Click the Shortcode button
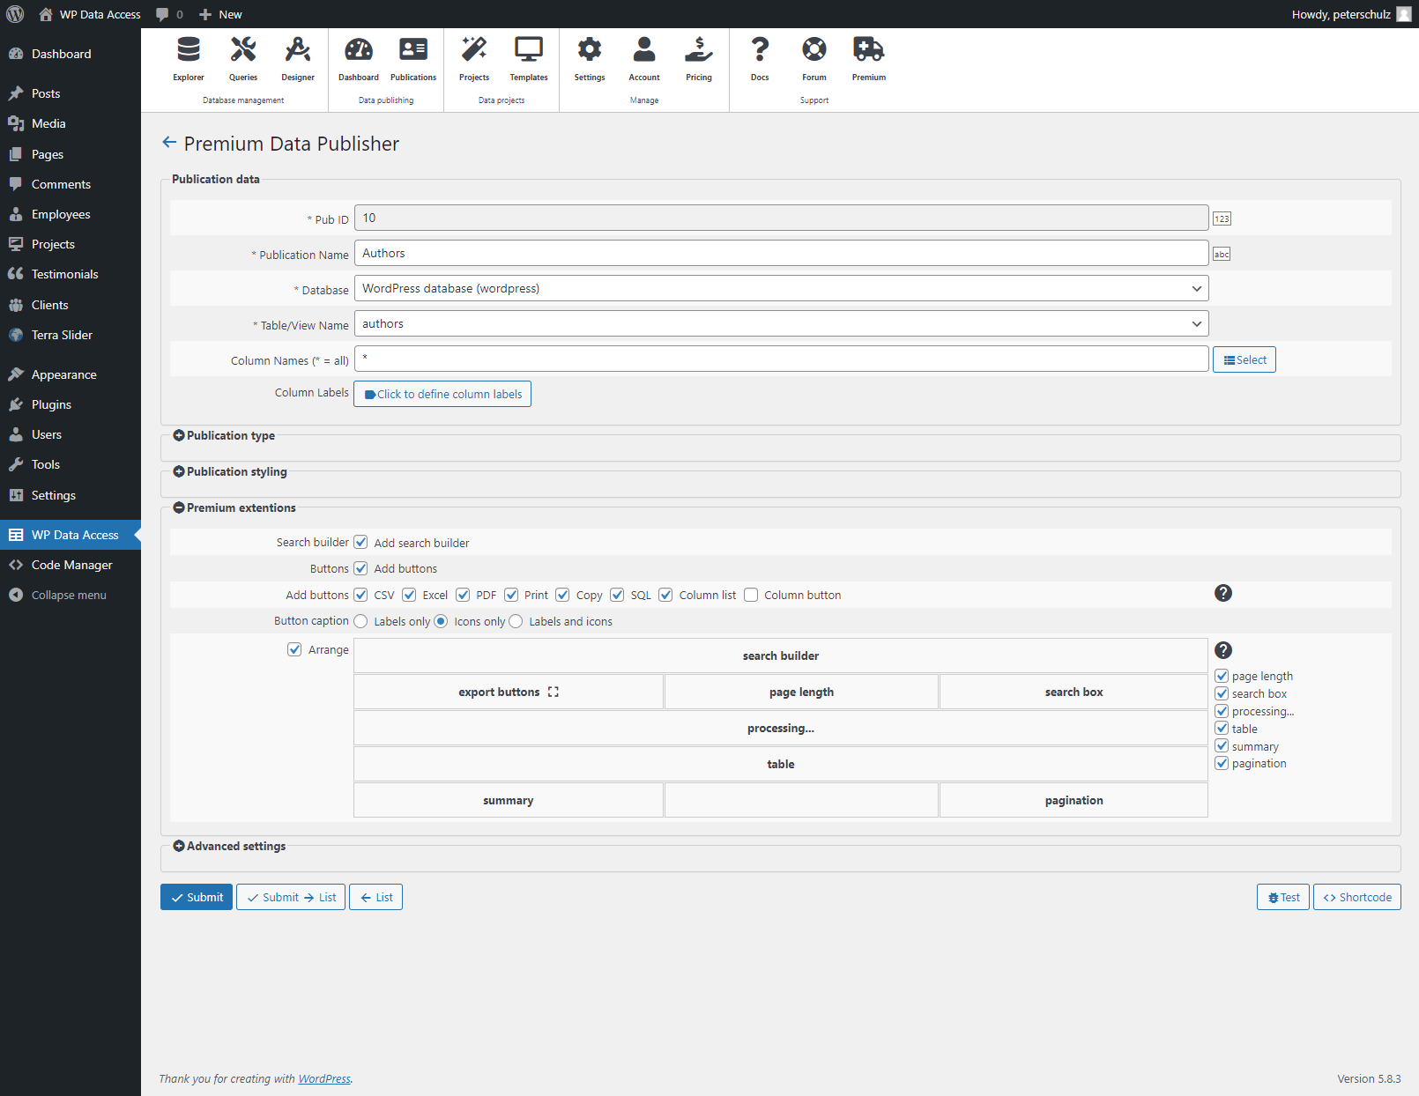The image size is (1419, 1096). [x=1357, y=897]
